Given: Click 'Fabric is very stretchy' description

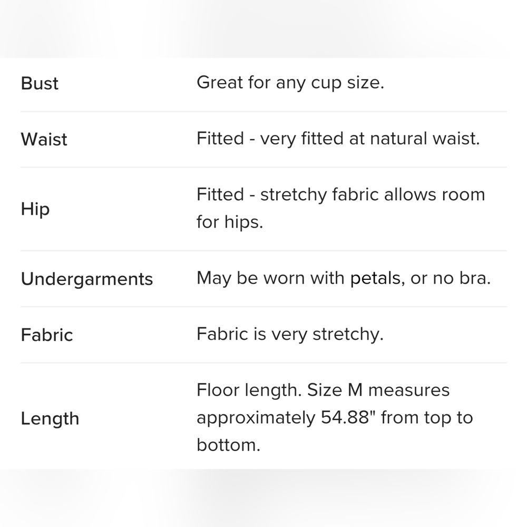Looking at the screenshot, I should point(290,335).
